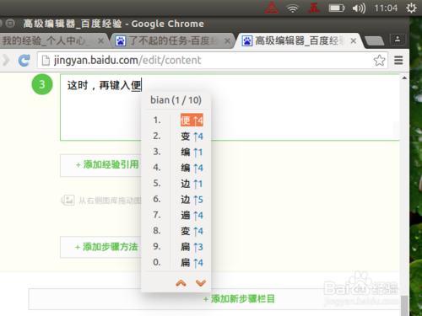Open the sound volume indicator

[359, 8]
